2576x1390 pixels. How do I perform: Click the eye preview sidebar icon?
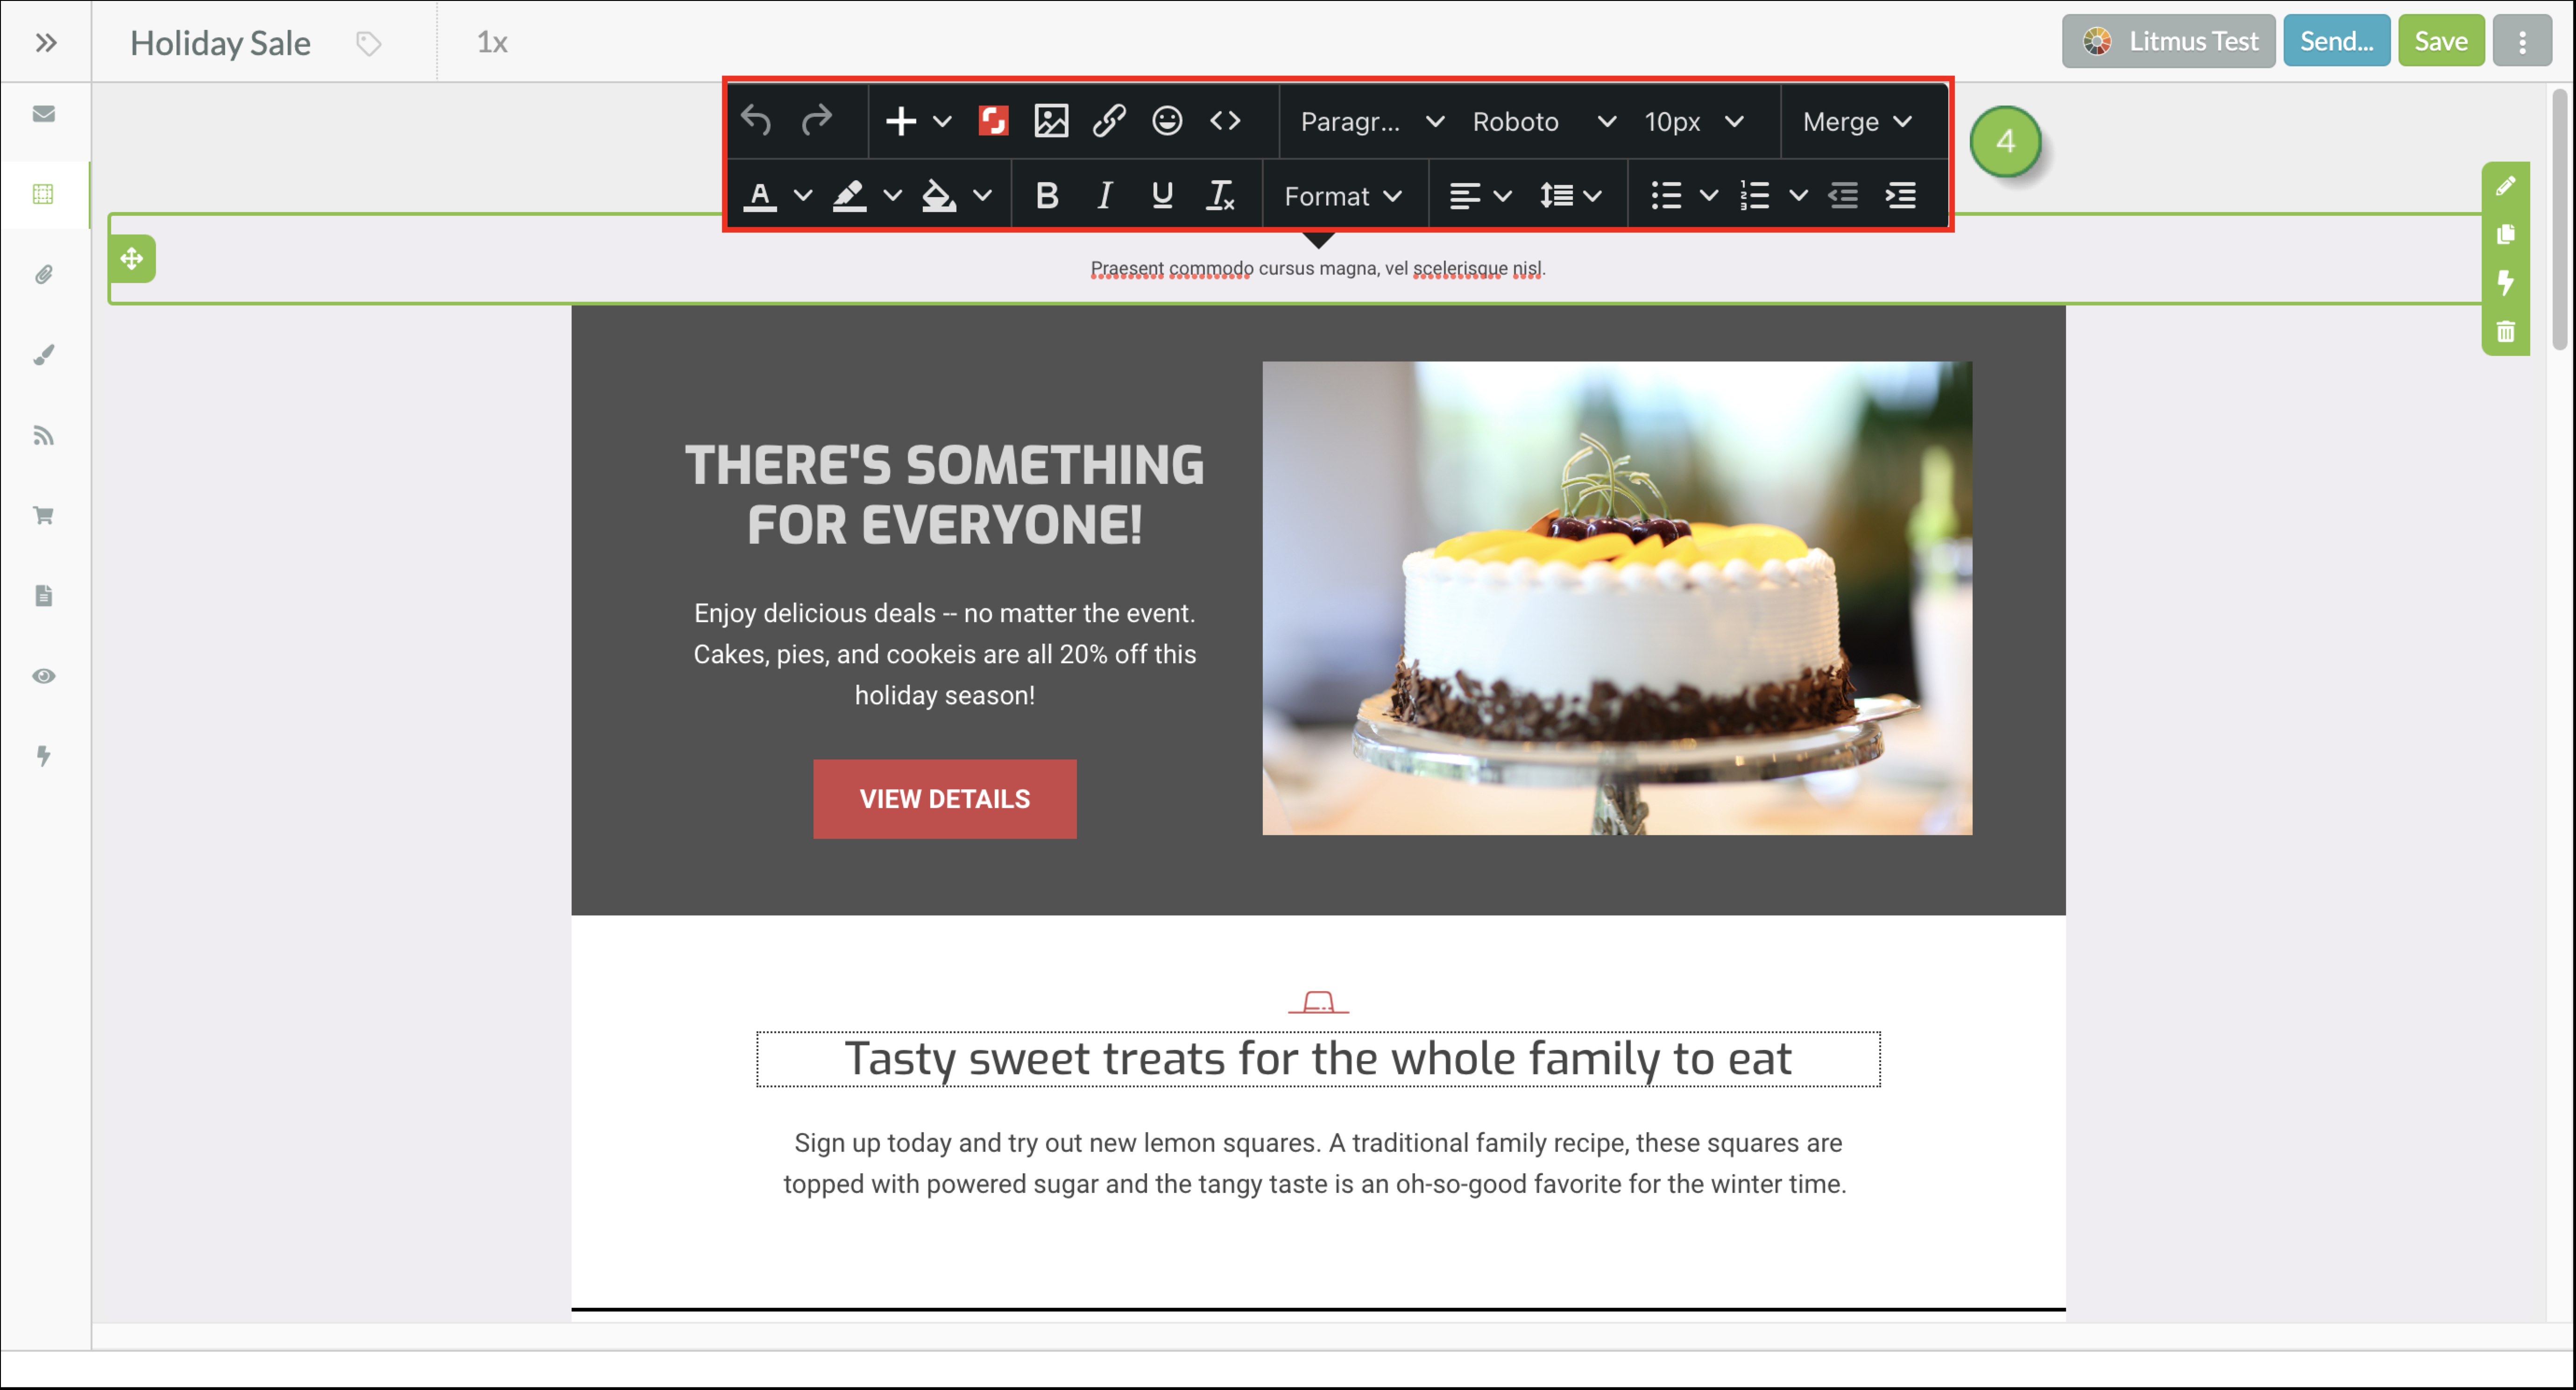pos(44,676)
